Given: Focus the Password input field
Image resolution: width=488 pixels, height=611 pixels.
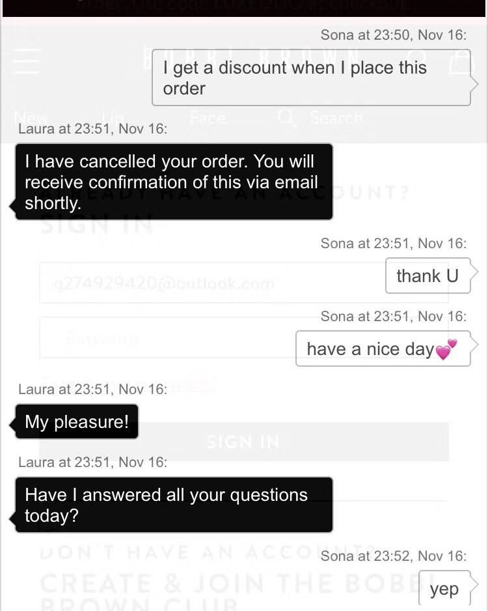Looking at the screenshot, I should coord(163,339).
